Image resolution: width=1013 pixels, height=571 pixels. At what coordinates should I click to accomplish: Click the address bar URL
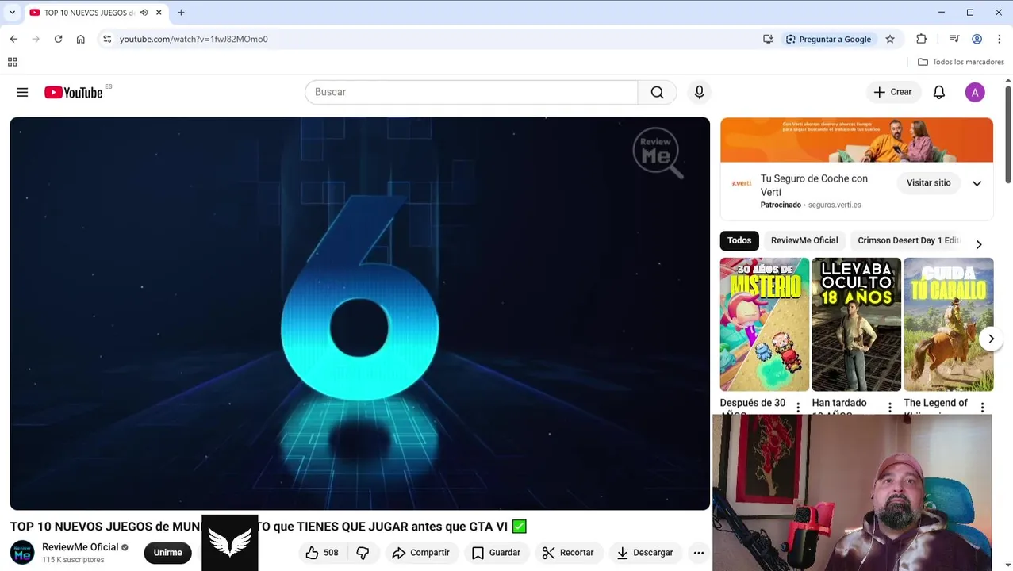[194, 39]
